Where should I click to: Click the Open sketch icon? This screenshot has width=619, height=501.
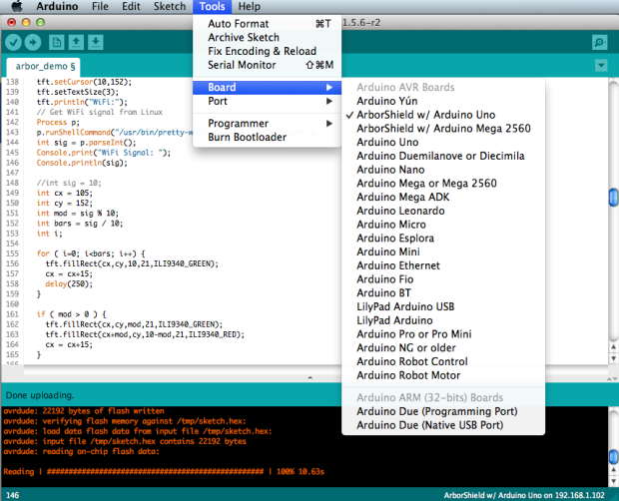[76, 42]
